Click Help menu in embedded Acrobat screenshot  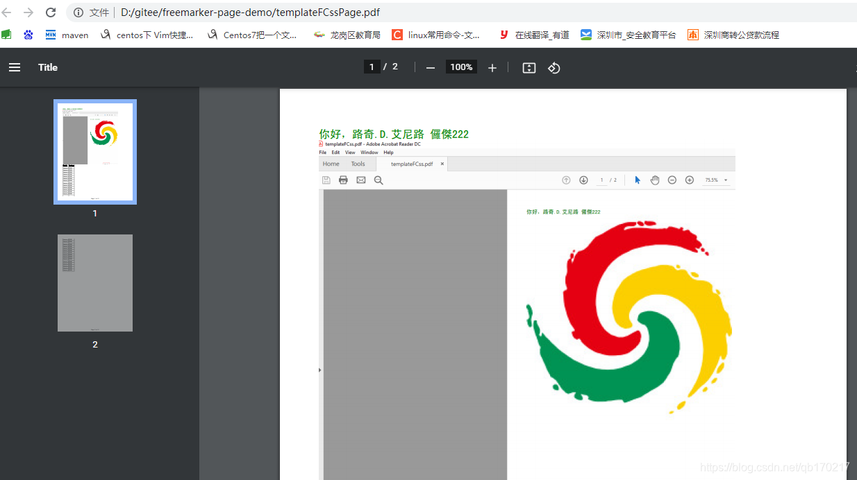click(388, 153)
